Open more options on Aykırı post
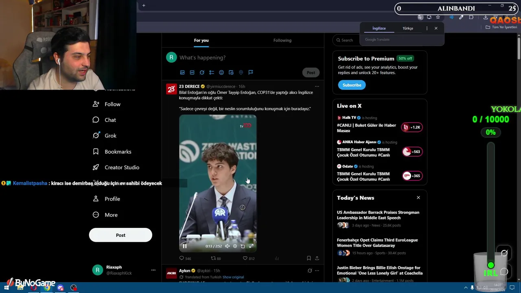Image resolution: width=521 pixels, height=293 pixels. click(317, 271)
